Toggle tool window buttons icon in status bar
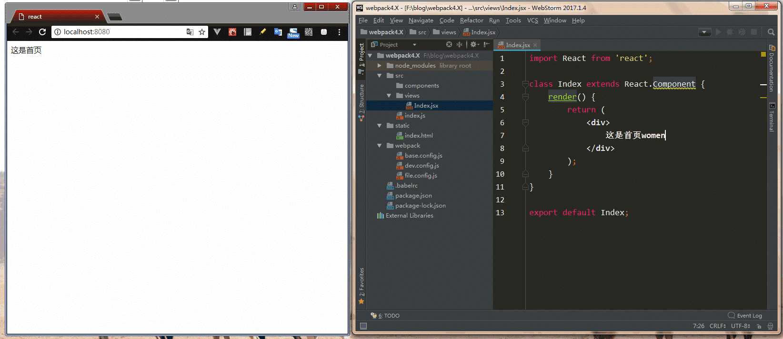Viewport: 783px width, 339px height. point(363,326)
